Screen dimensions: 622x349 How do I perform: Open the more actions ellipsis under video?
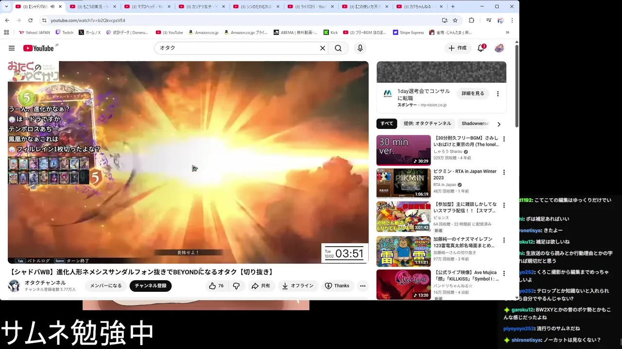point(363,286)
